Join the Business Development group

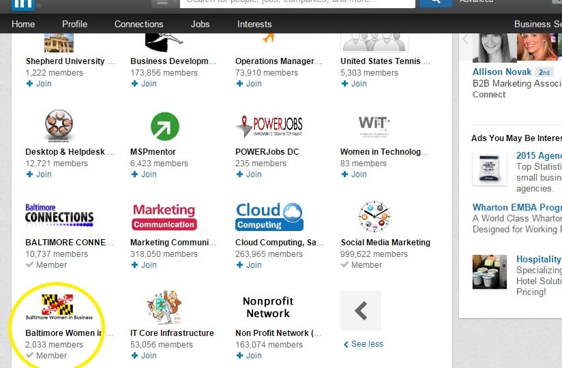tap(144, 83)
